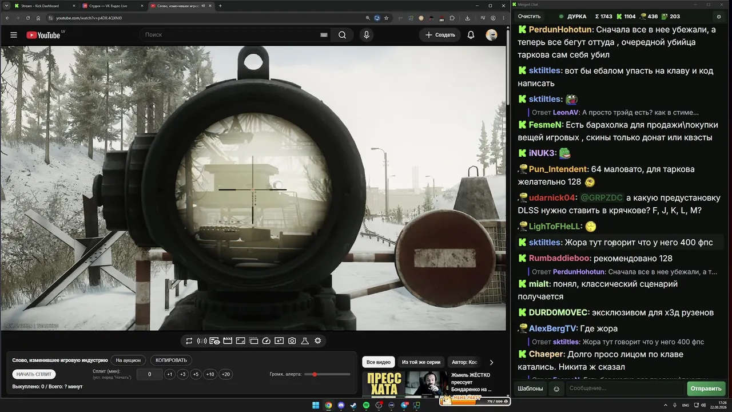Viewport: 732px width, 412px height.
Task: Click the Chrome address bar URL
Action: tap(89, 18)
